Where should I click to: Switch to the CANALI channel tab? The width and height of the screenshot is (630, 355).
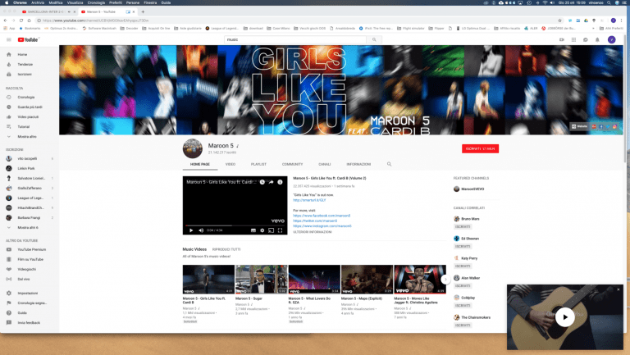(x=325, y=164)
